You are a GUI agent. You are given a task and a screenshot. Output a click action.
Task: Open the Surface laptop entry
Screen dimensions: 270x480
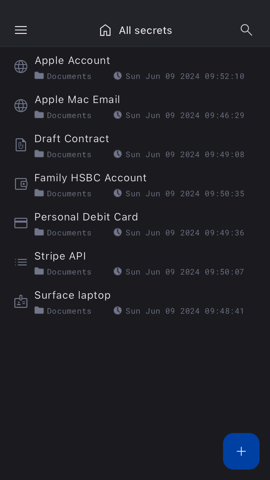[x=72, y=295]
